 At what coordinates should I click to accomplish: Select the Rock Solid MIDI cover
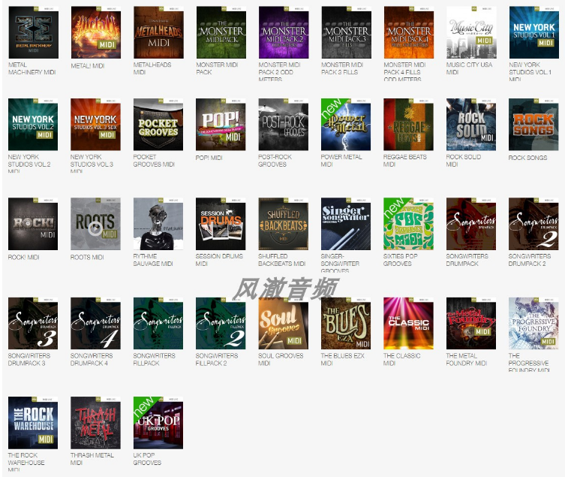click(471, 125)
